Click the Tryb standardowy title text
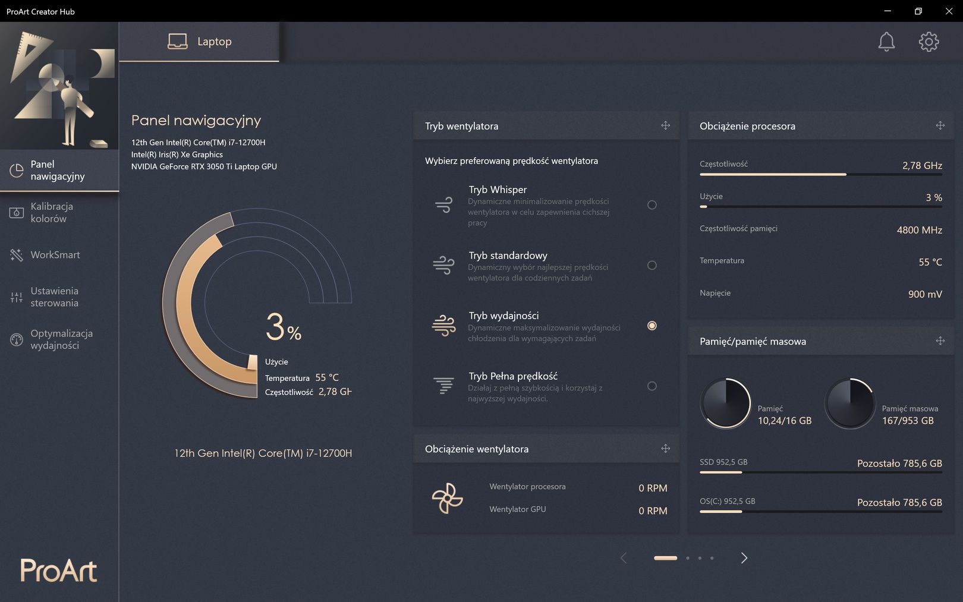This screenshot has height=602, width=963. pos(508,256)
